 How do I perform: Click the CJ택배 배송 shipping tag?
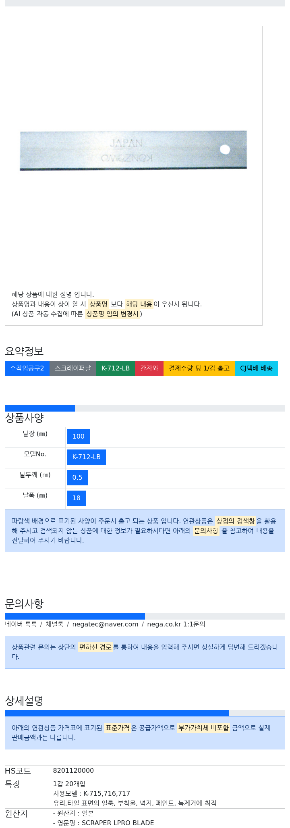tap(256, 368)
